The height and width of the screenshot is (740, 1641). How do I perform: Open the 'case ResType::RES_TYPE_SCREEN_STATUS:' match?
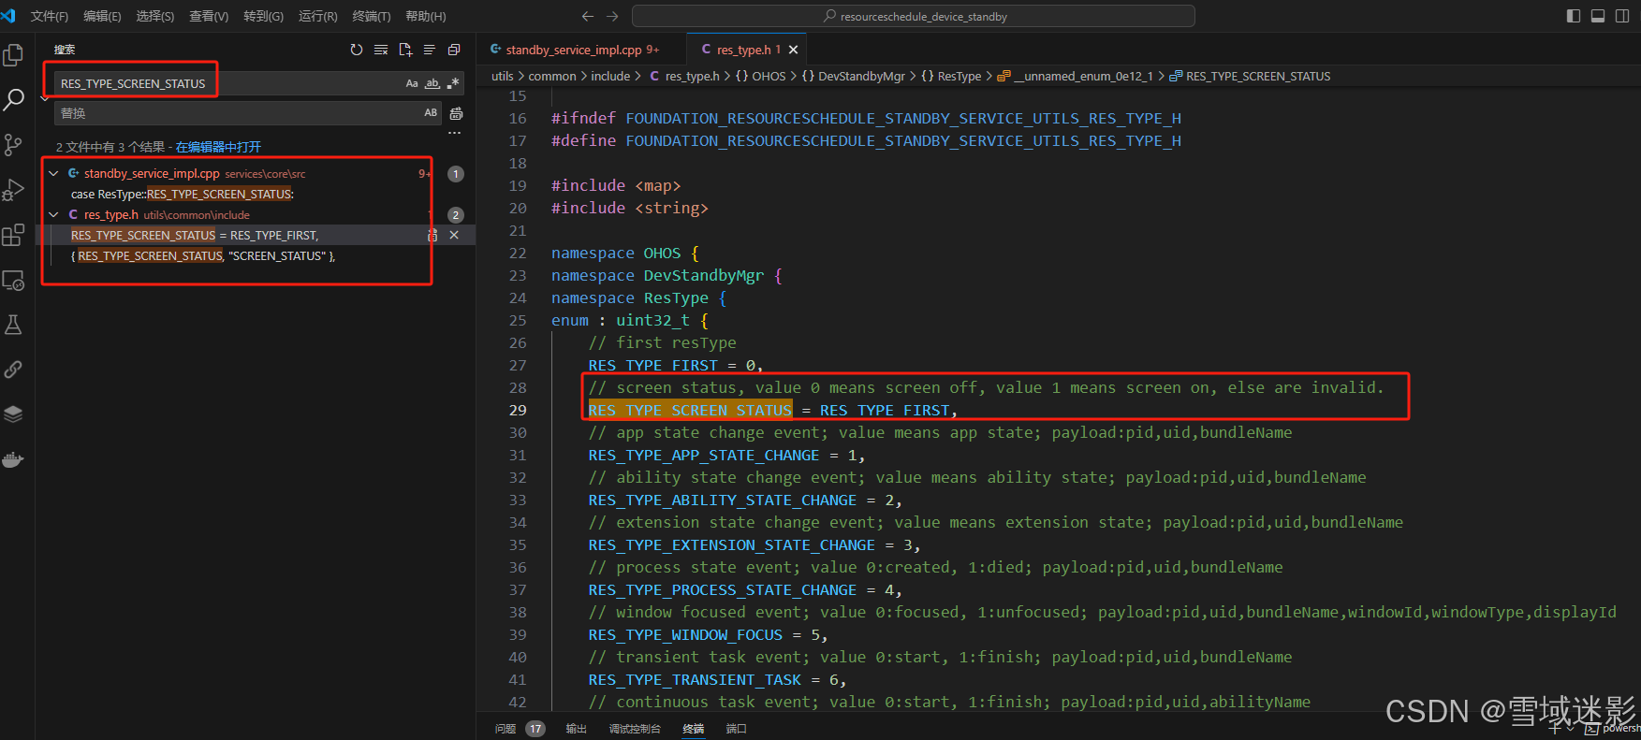pyautogui.click(x=183, y=194)
